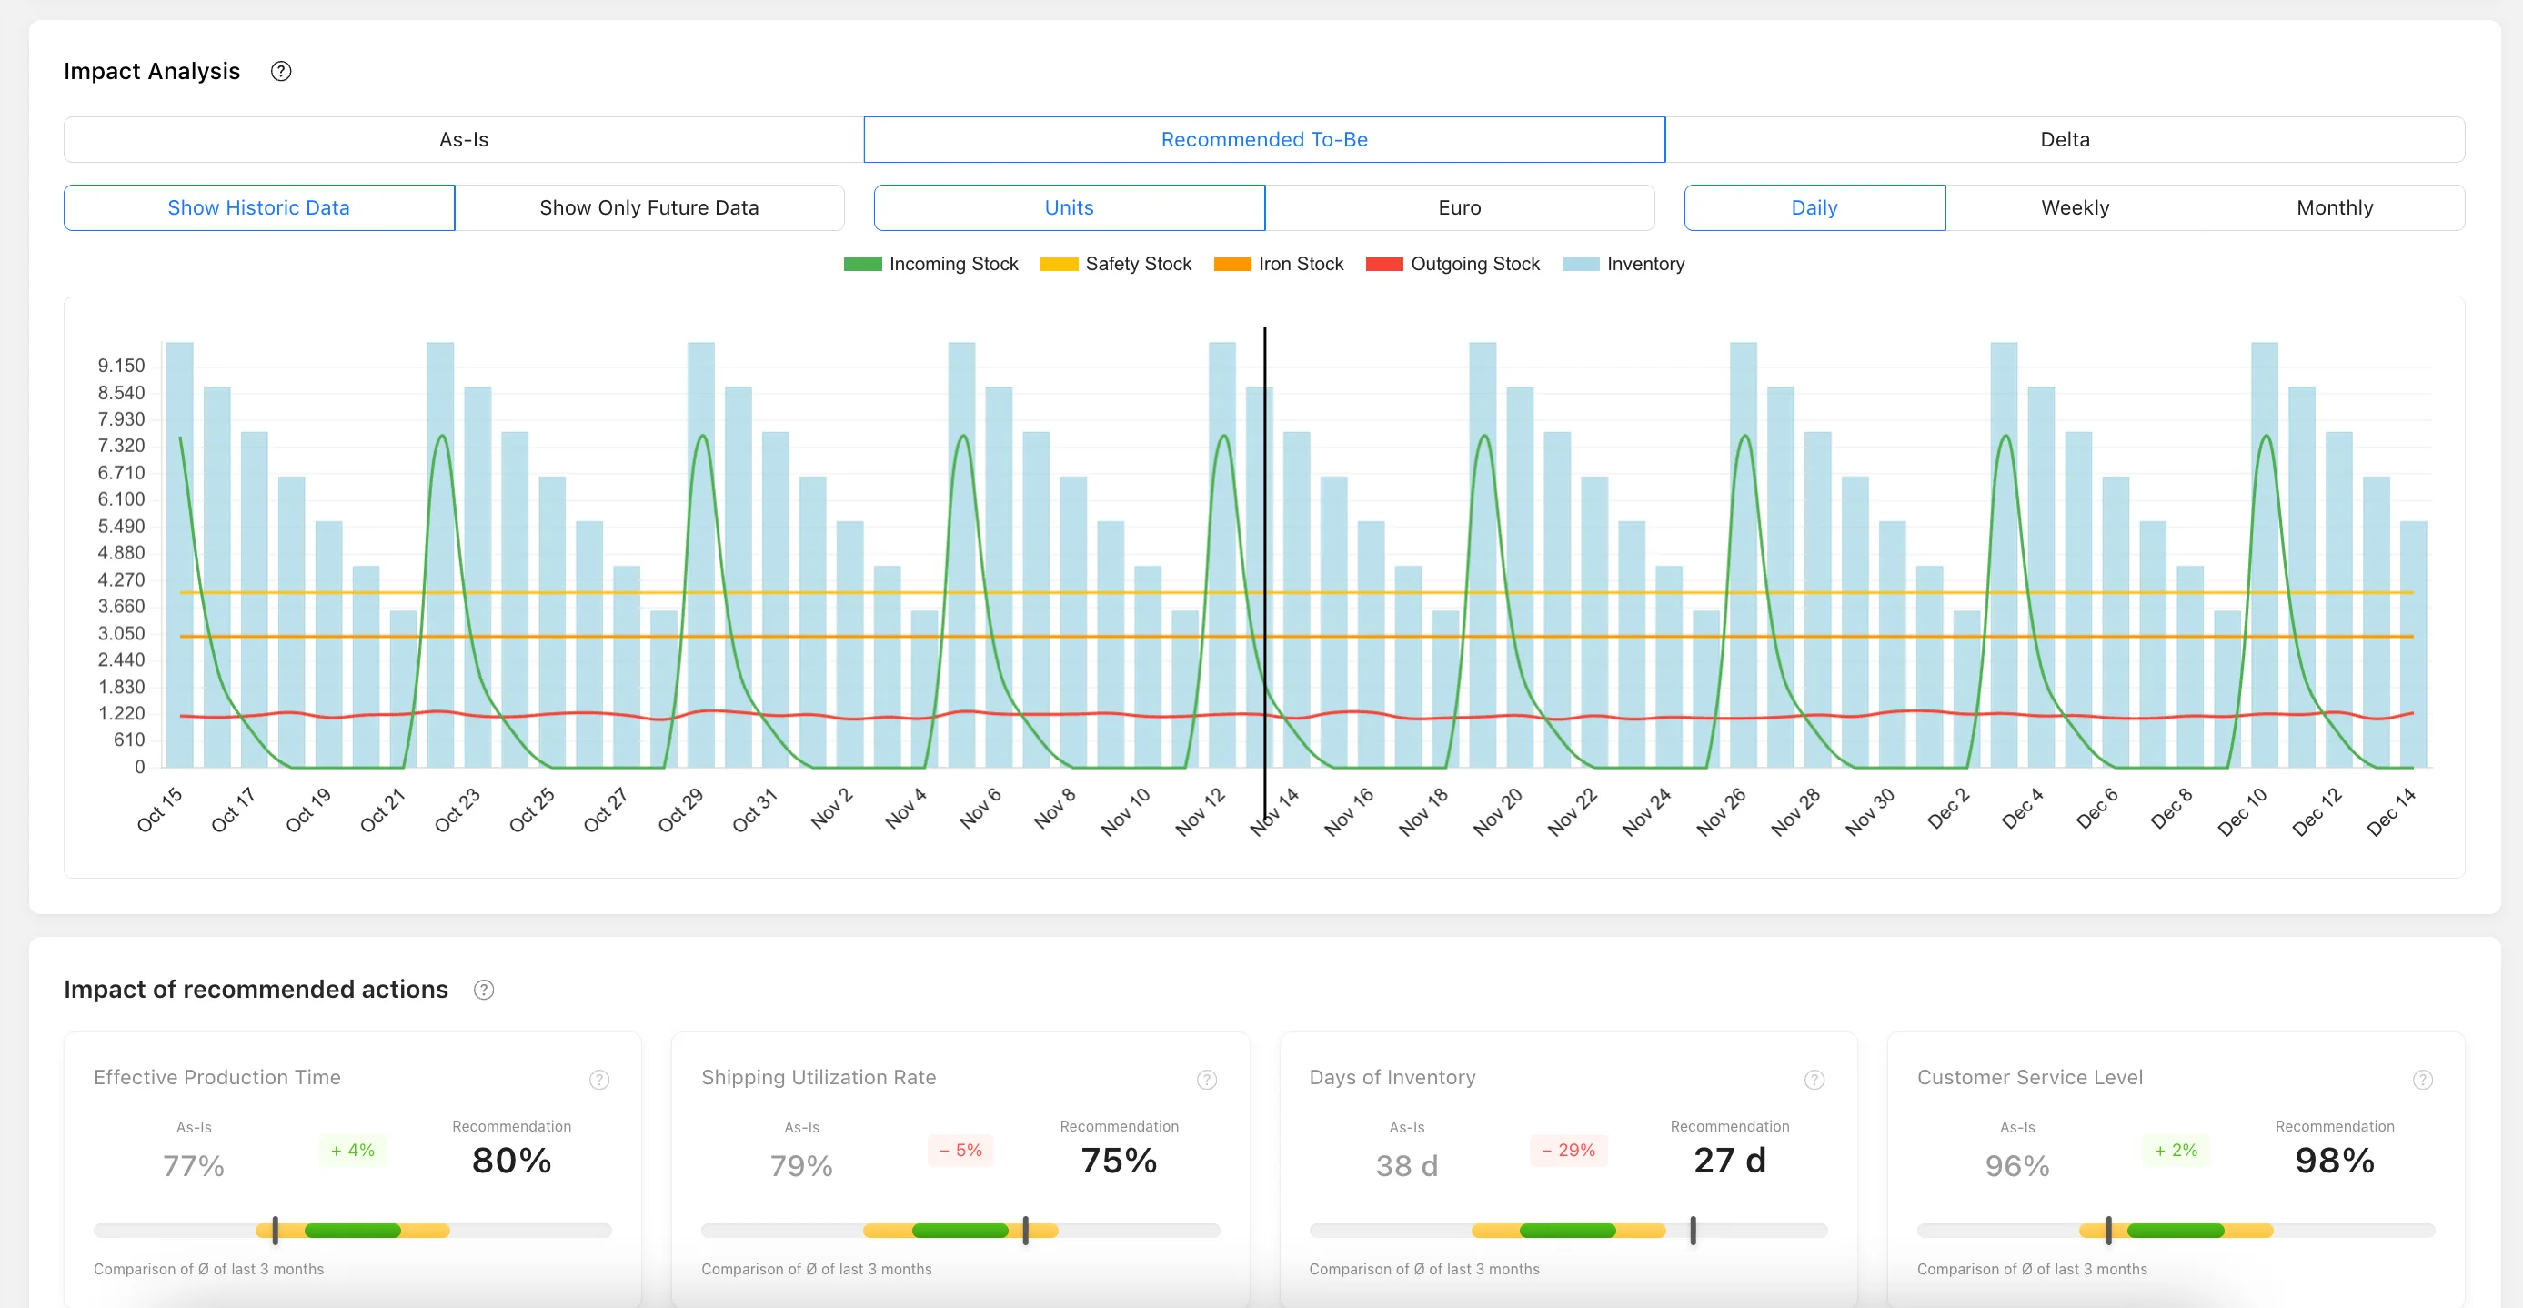Screen dimensions: 2523x1308
Task: Click help icon beside Impact of recommended actions
Action: point(483,990)
